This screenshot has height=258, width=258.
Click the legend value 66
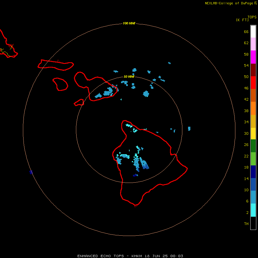246,32
